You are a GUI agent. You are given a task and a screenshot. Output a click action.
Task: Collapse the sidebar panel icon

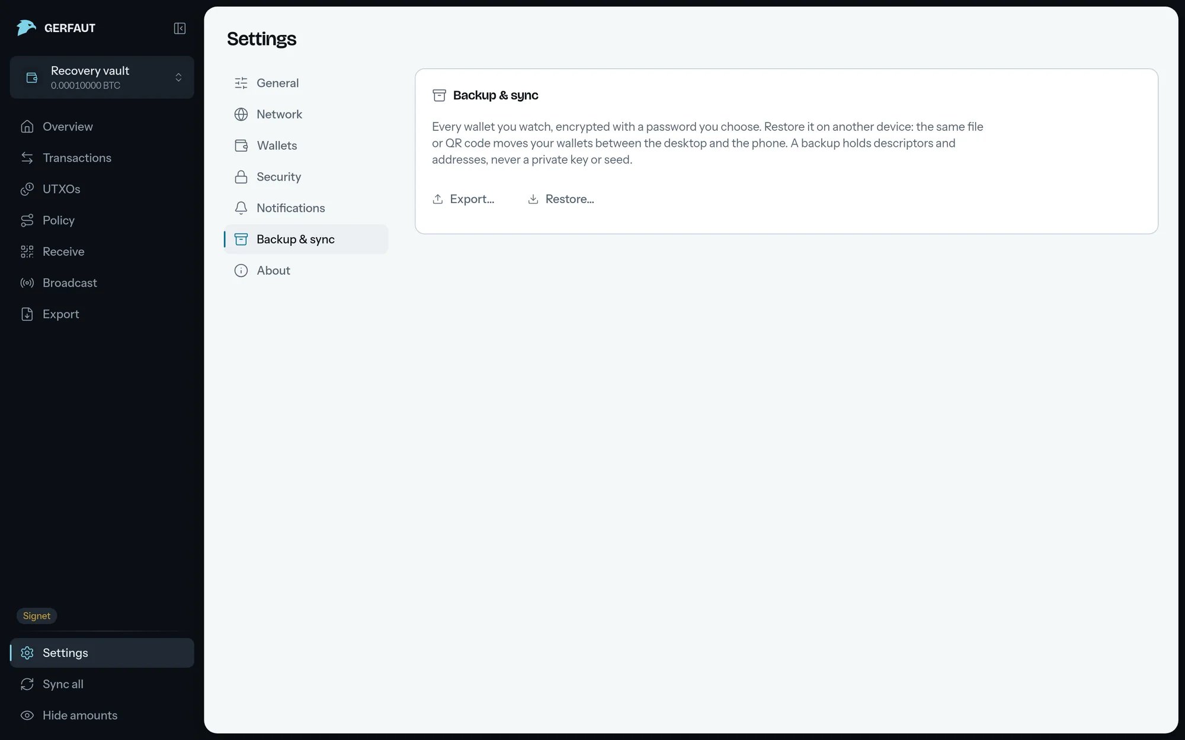pos(180,28)
